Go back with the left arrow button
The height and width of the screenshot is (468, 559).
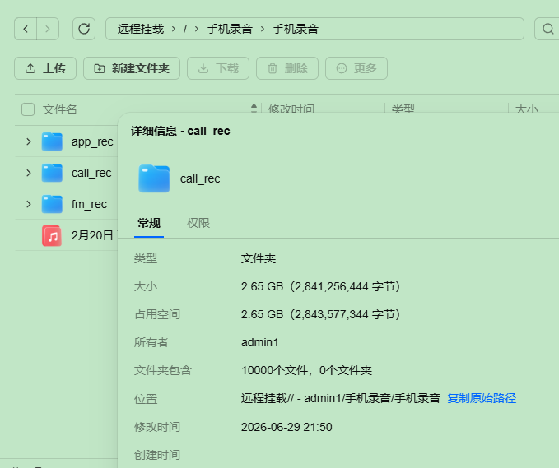click(x=26, y=29)
